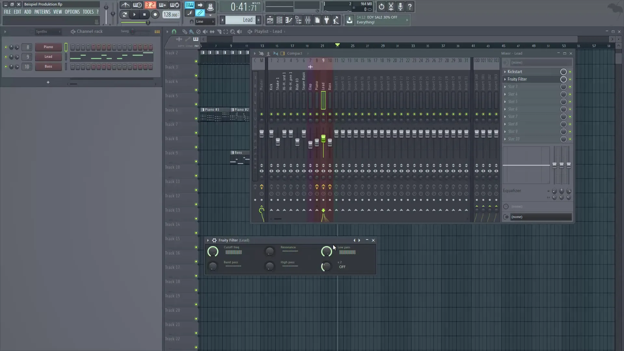
Task: Adjust the Cutoff freq knob
Action: point(213,251)
